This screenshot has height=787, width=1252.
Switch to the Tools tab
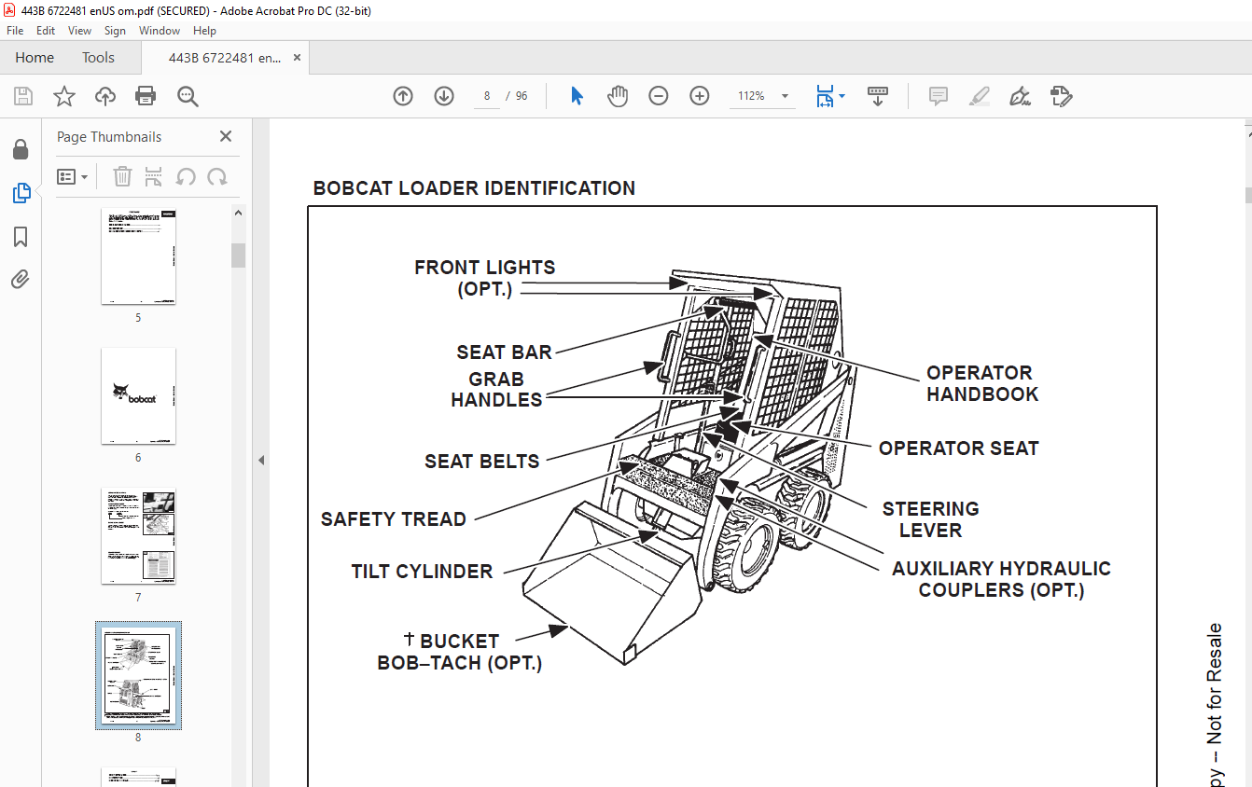pos(98,58)
